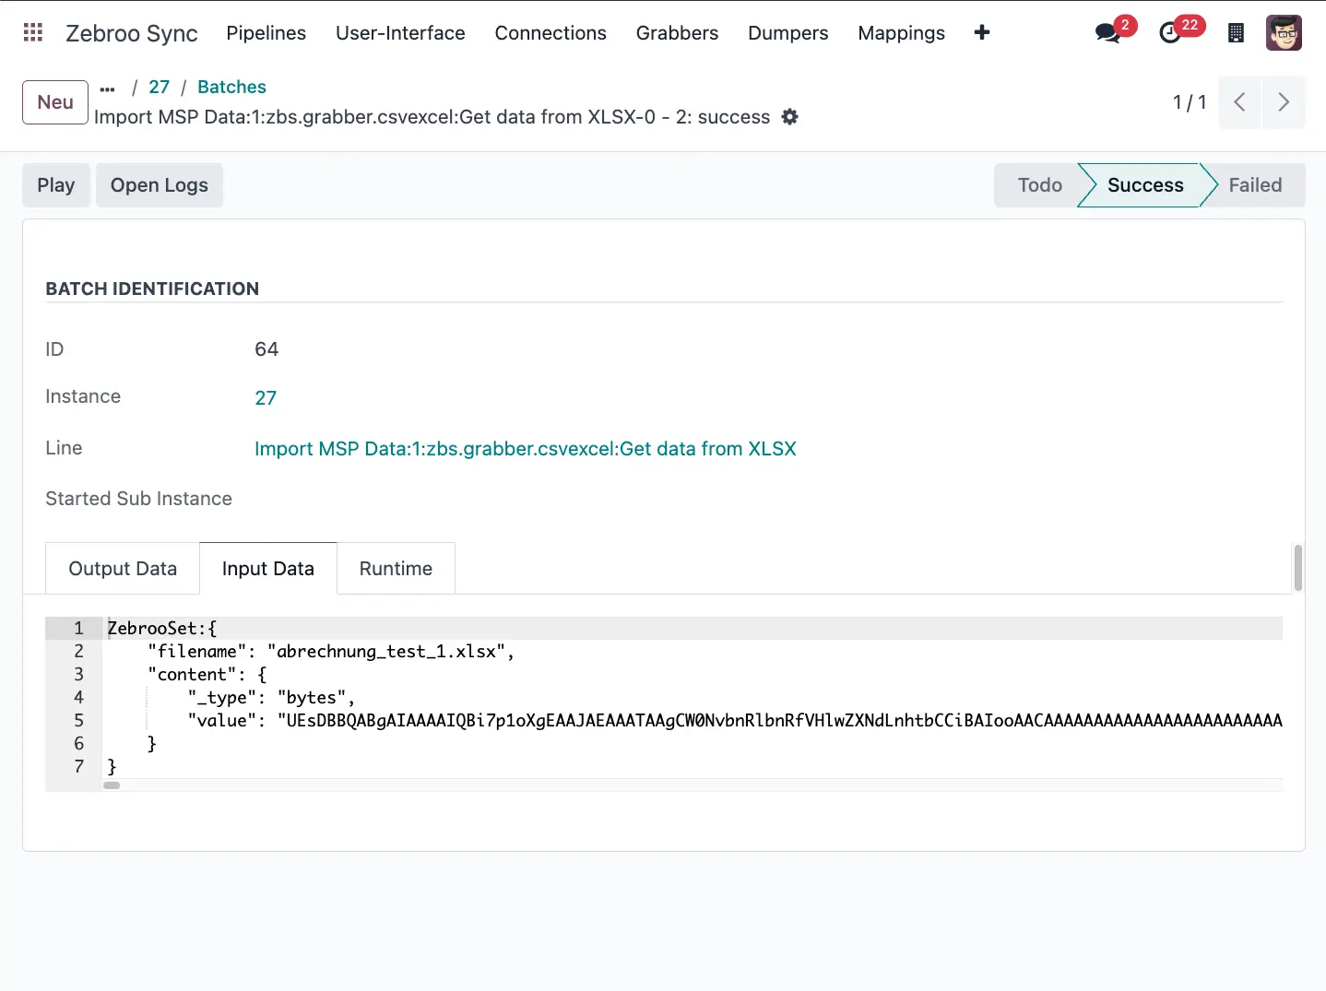Open the User-Interface menu
1326x991 pixels.
pyautogui.click(x=400, y=33)
